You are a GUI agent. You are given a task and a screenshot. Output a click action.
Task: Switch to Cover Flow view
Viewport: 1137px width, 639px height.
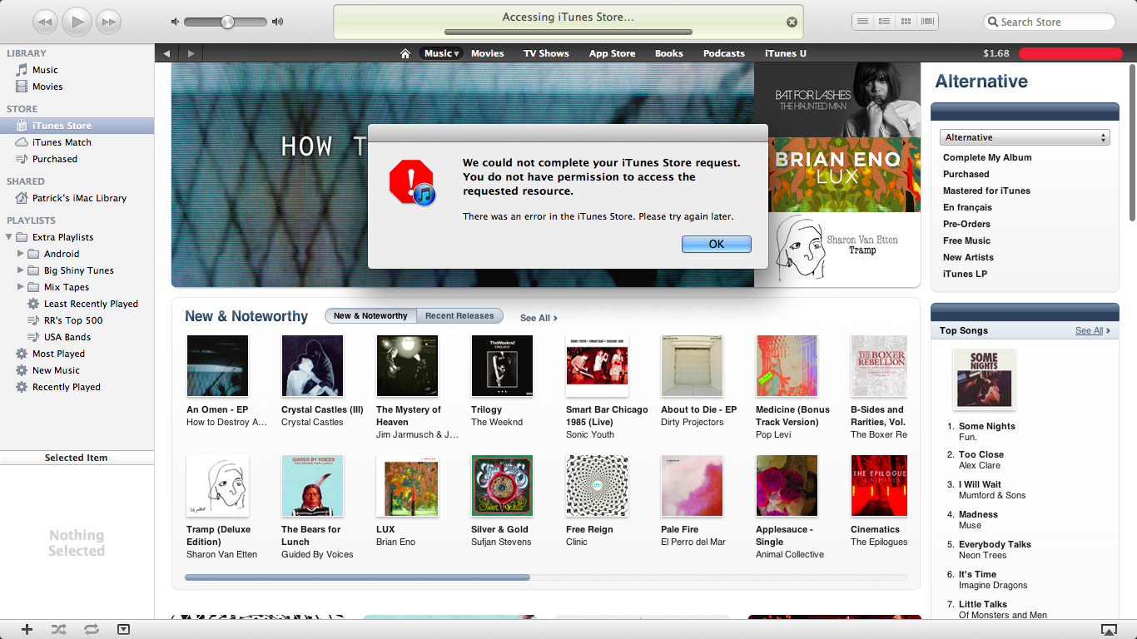[x=927, y=22]
